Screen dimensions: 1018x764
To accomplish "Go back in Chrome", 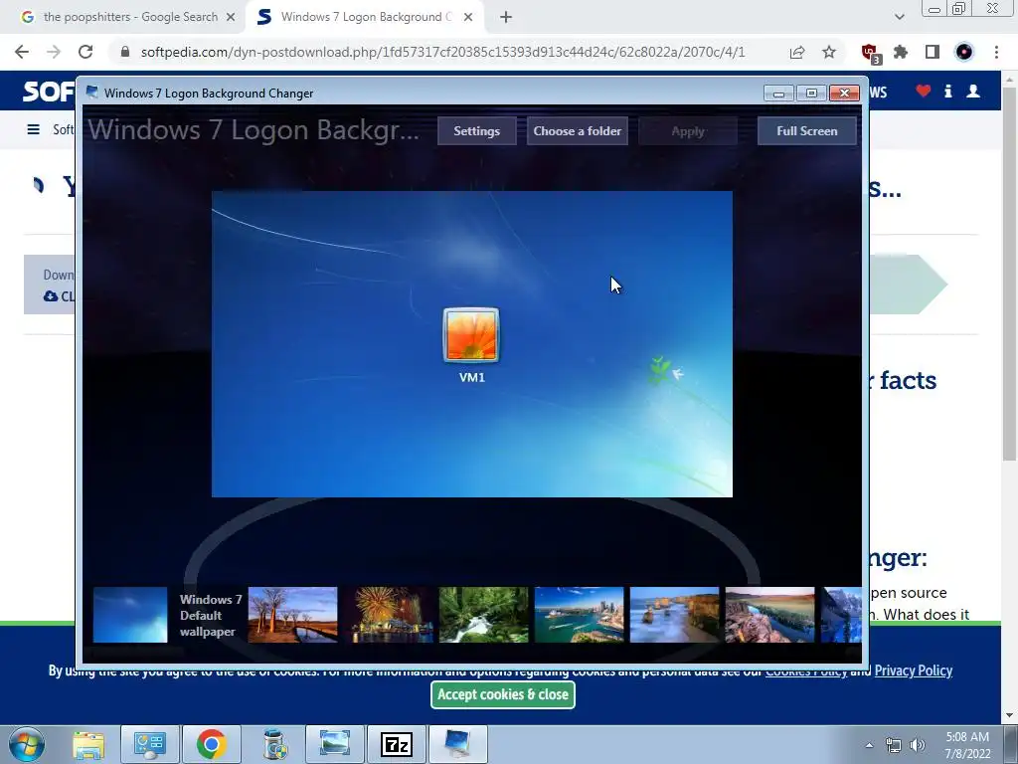I will tap(22, 52).
